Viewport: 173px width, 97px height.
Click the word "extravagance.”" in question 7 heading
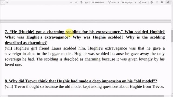click(x=109, y=32)
